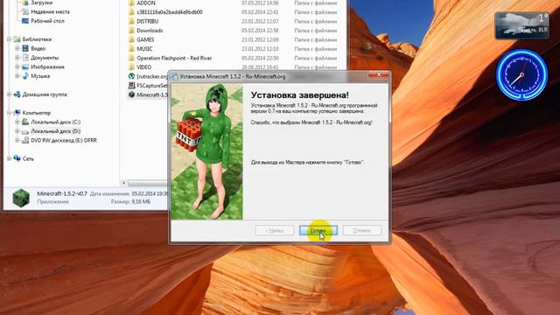560x315 pixels.
Task: Click the Назад button in the installer
Action: click(x=274, y=230)
